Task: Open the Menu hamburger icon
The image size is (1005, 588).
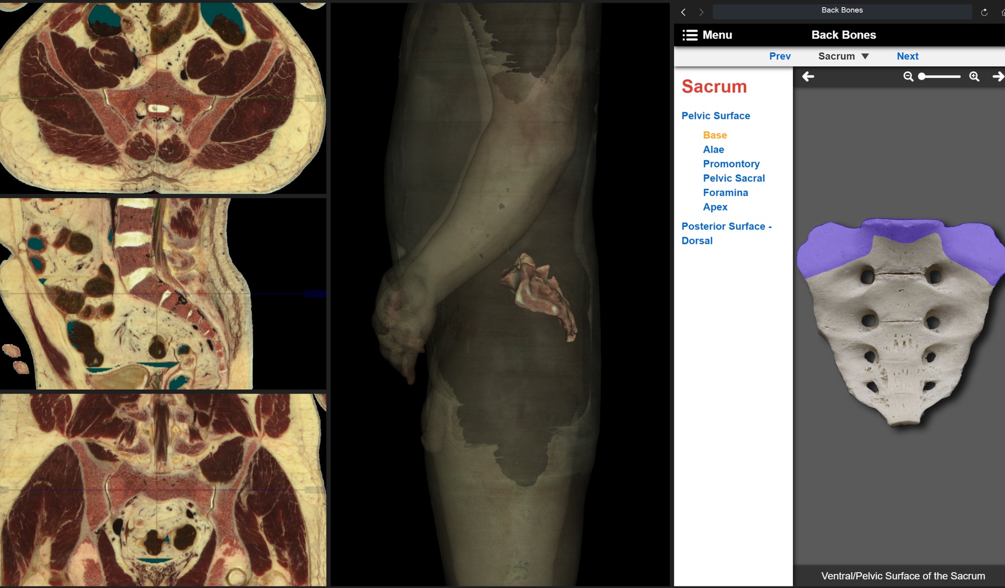Action: point(689,35)
